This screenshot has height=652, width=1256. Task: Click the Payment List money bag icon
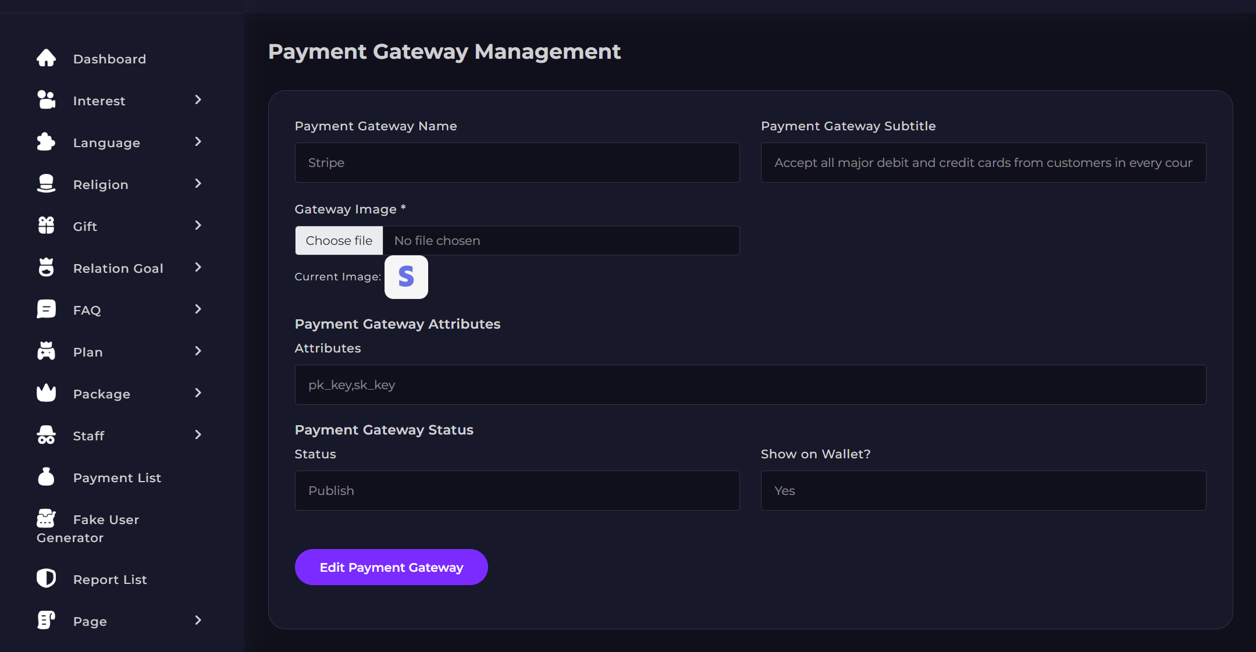coord(46,477)
